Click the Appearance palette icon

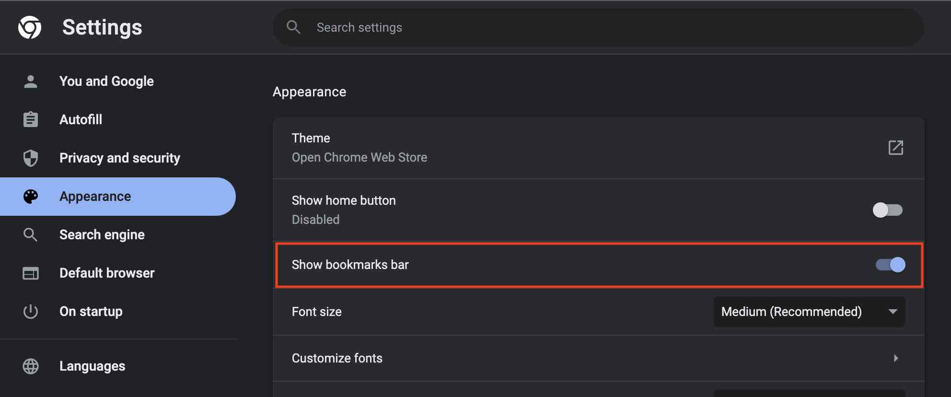pyautogui.click(x=31, y=197)
